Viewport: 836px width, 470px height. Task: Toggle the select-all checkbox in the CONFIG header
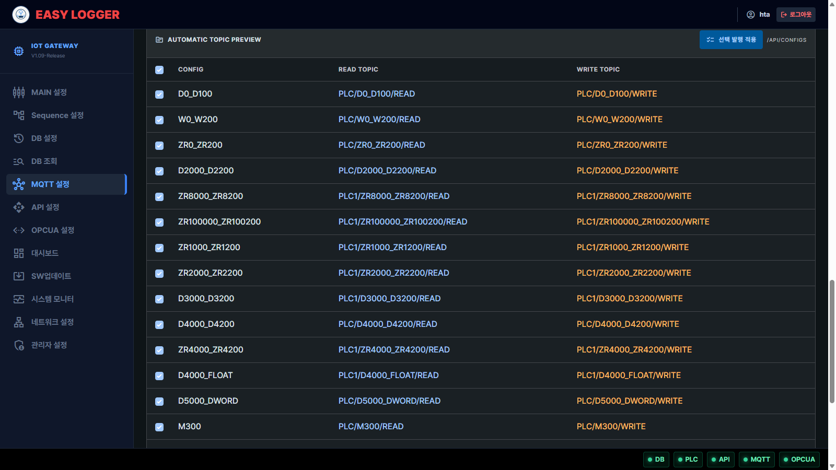[159, 70]
